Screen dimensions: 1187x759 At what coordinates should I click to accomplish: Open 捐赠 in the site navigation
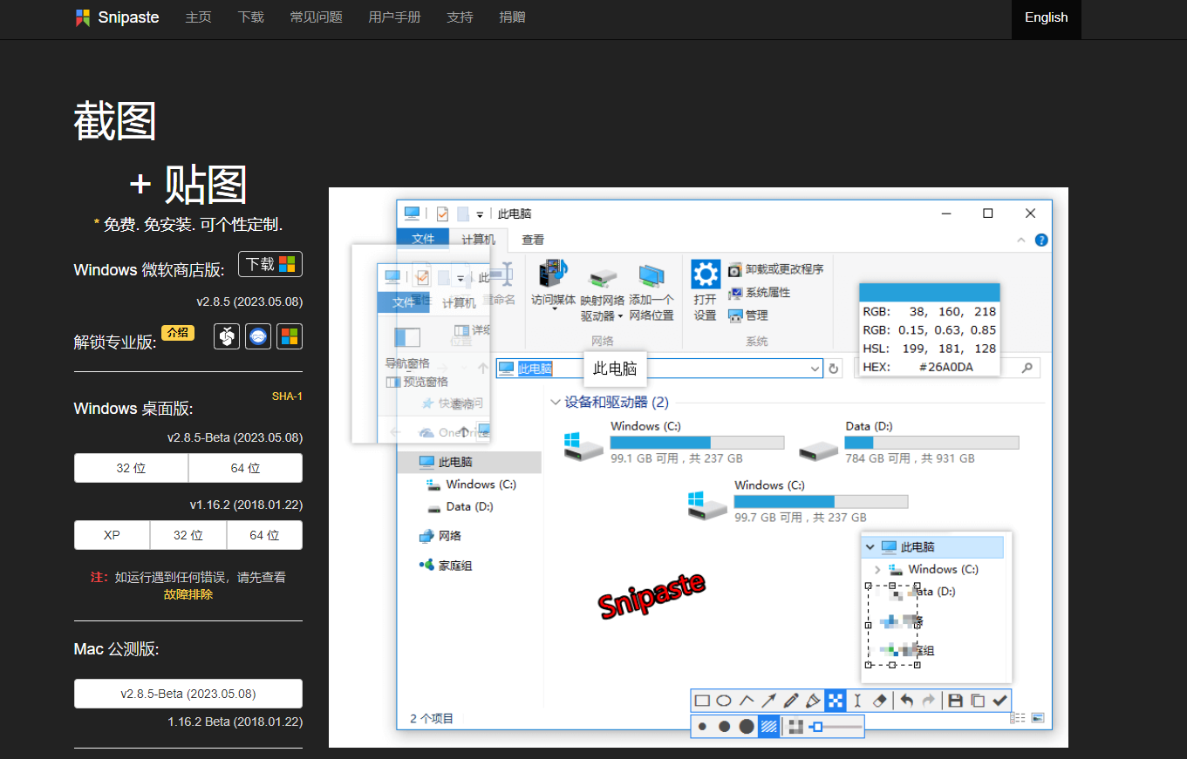512,17
